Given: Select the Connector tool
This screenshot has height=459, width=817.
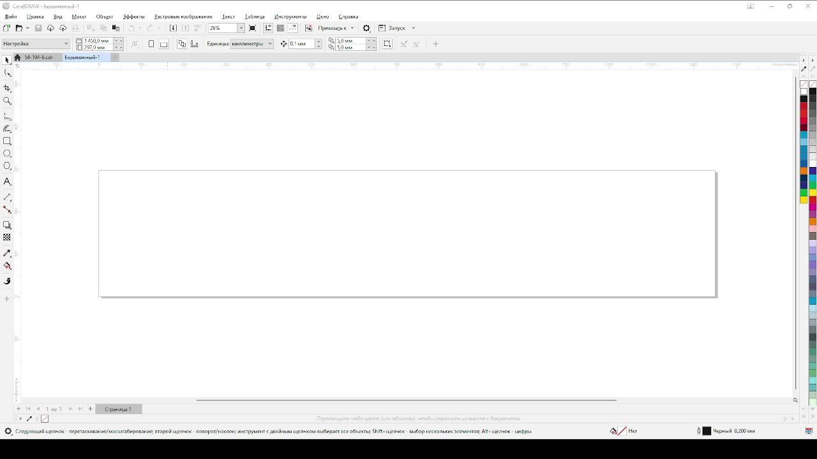Looking at the screenshot, I should coord(7,210).
